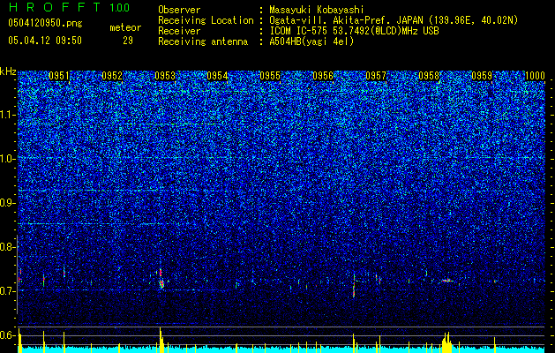Click the 1000 time marker

pos(535,76)
